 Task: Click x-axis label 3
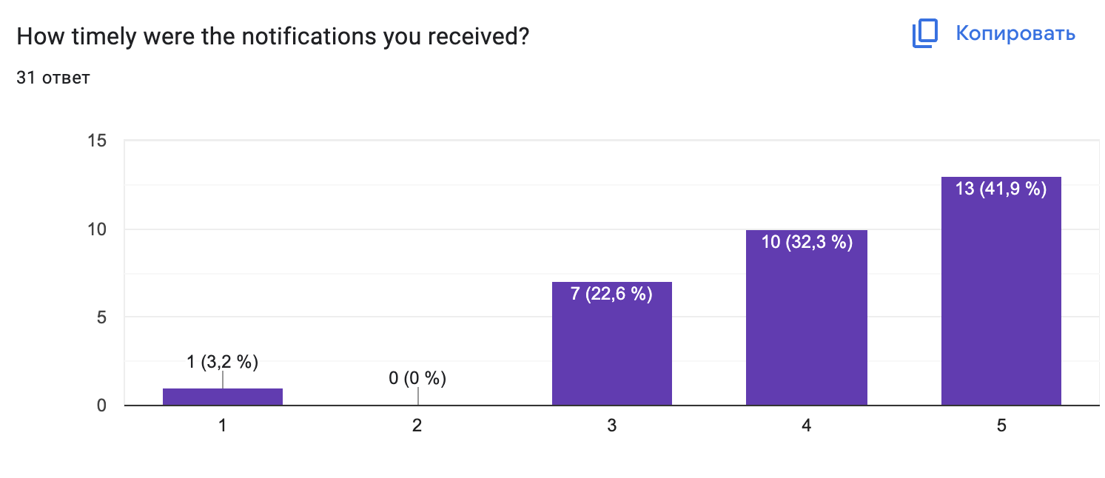612,426
